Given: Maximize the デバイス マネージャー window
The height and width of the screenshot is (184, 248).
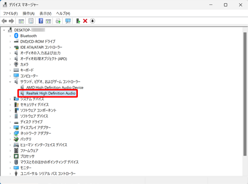Looking at the screenshot, I should pos(226,5).
